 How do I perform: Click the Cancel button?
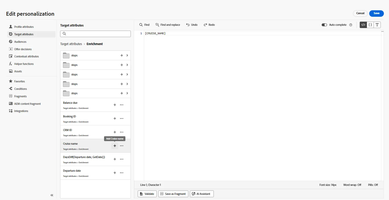[x=360, y=13]
